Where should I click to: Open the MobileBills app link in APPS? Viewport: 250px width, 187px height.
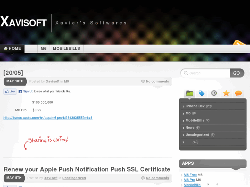[x=192, y=185]
